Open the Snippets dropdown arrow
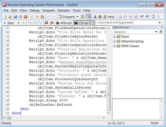Image resolution: width=166 pixels, height=127 pixels. pyautogui.click(x=77, y=17)
